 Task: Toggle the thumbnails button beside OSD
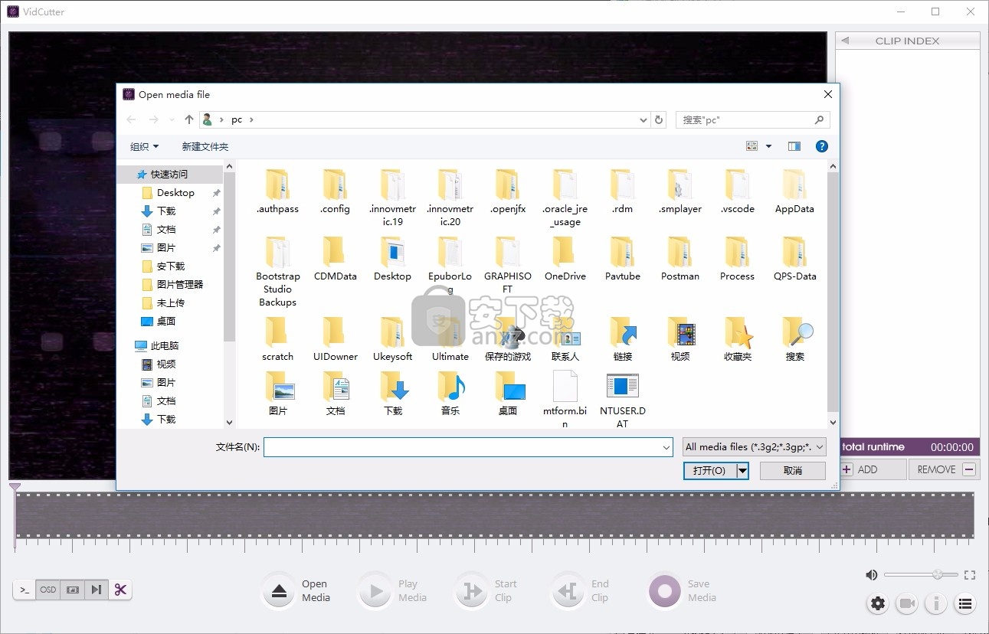pyautogui.click(x=72, y=590)
